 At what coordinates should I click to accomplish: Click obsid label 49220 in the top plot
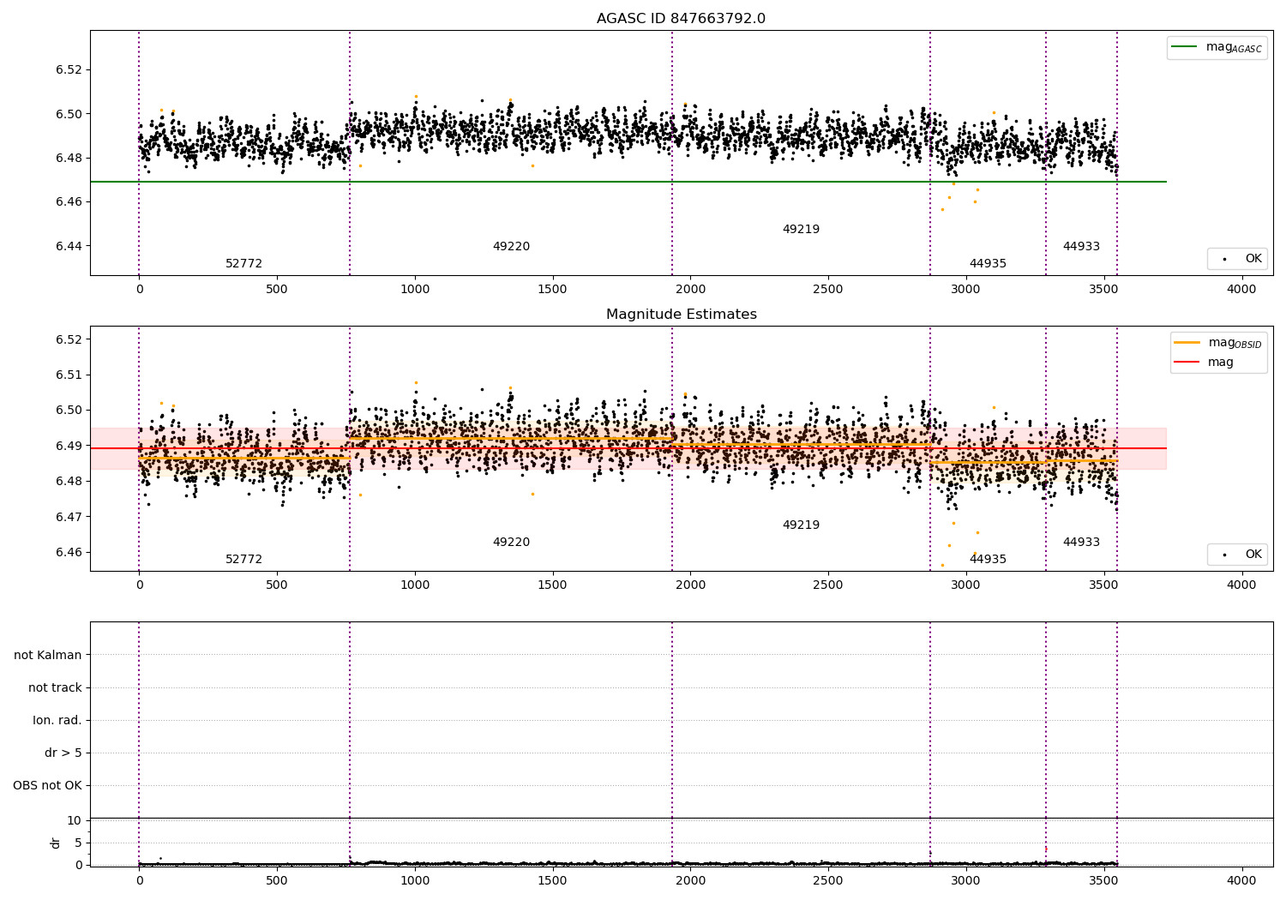click(x=511, y=247)
